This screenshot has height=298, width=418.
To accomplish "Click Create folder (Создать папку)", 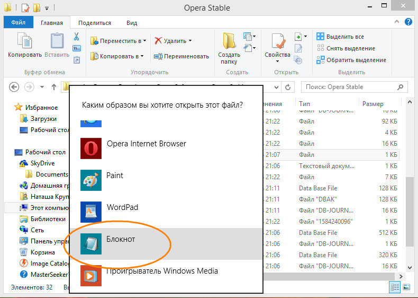I will pyautogui.click(x=229, y=48).
